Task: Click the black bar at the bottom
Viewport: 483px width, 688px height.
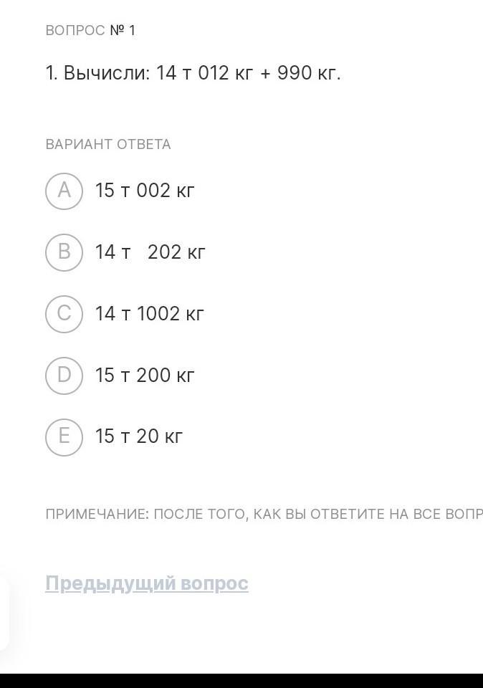Action: tap(241, 680)
